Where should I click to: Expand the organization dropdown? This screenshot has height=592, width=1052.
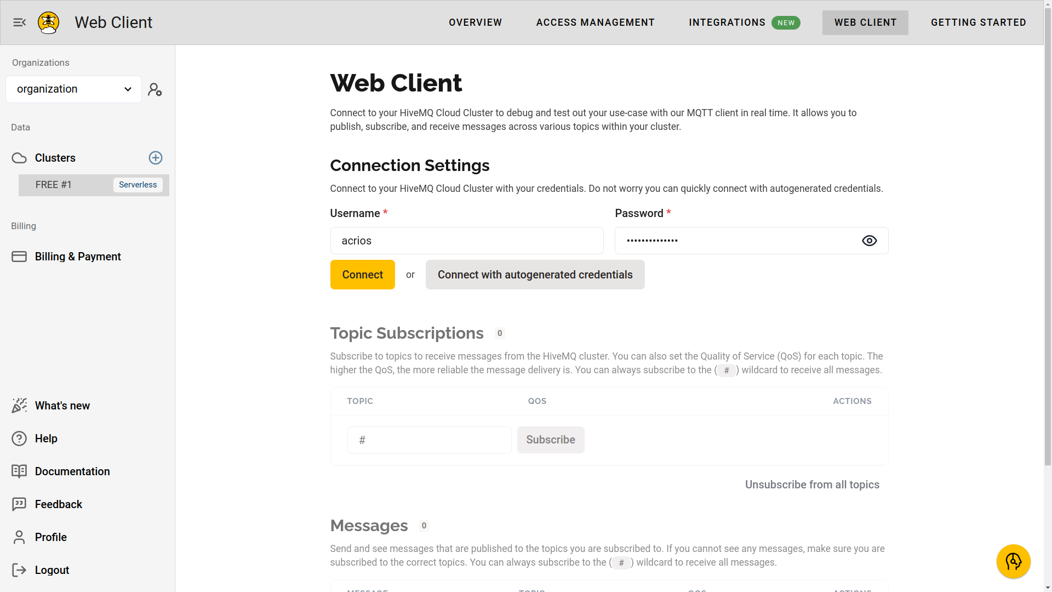coord(73,89)
